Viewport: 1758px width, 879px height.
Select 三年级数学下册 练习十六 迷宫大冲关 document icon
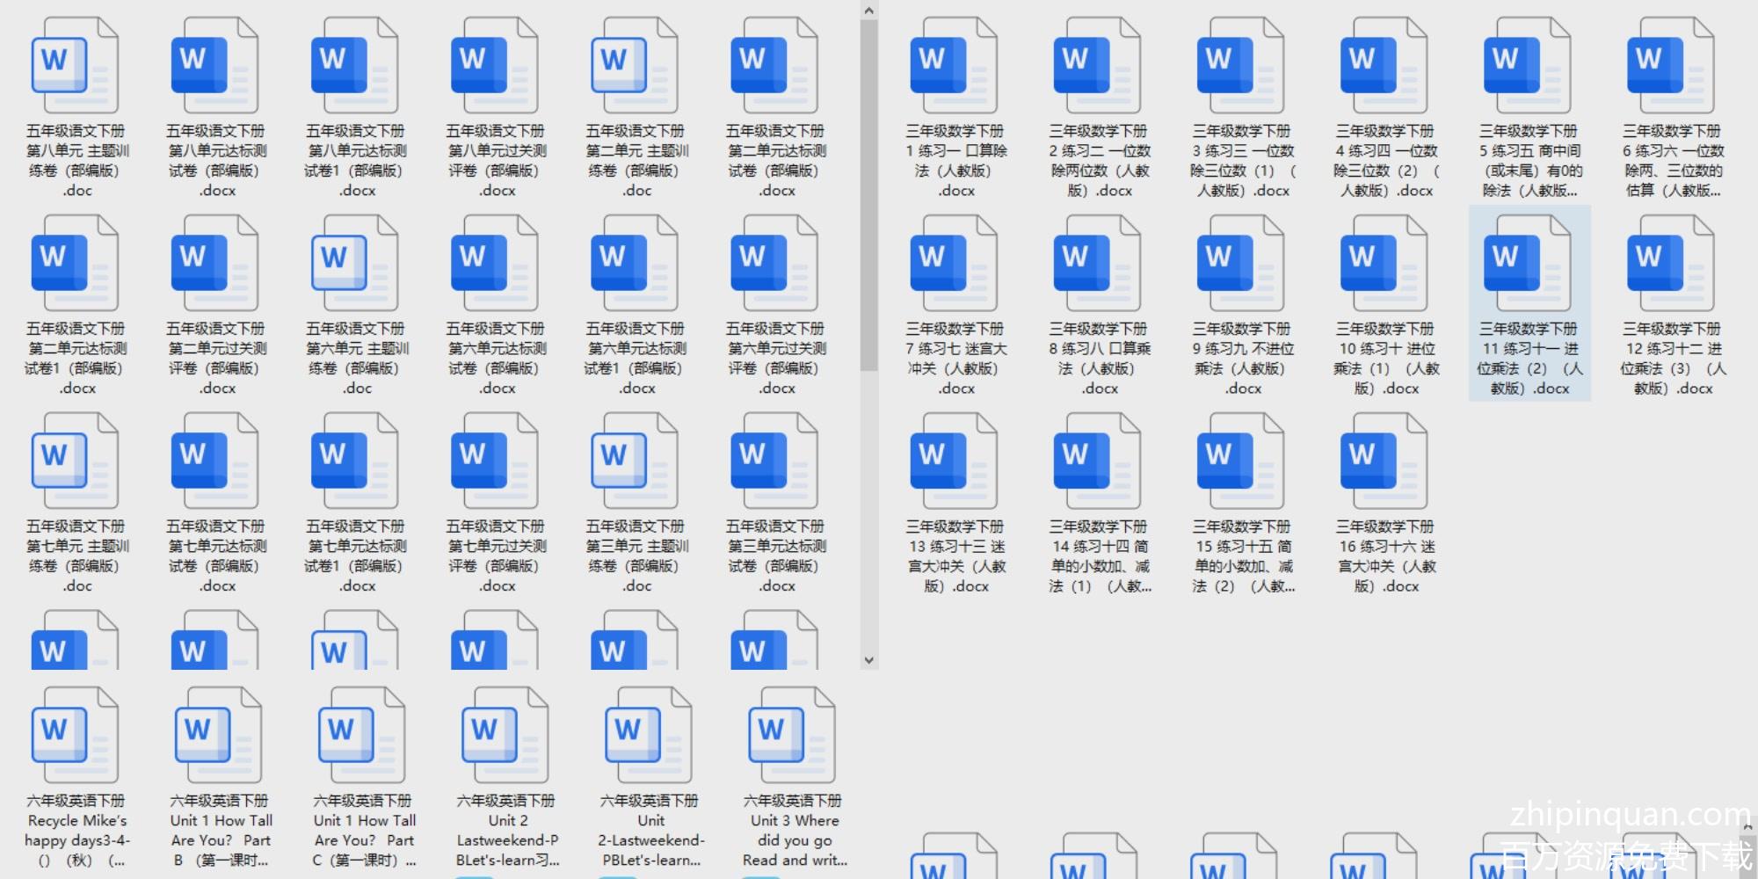[x=1384, y=461]
